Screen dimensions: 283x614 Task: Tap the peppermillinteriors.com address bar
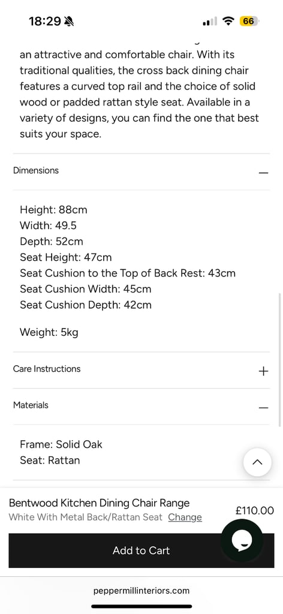click(141, 591)
